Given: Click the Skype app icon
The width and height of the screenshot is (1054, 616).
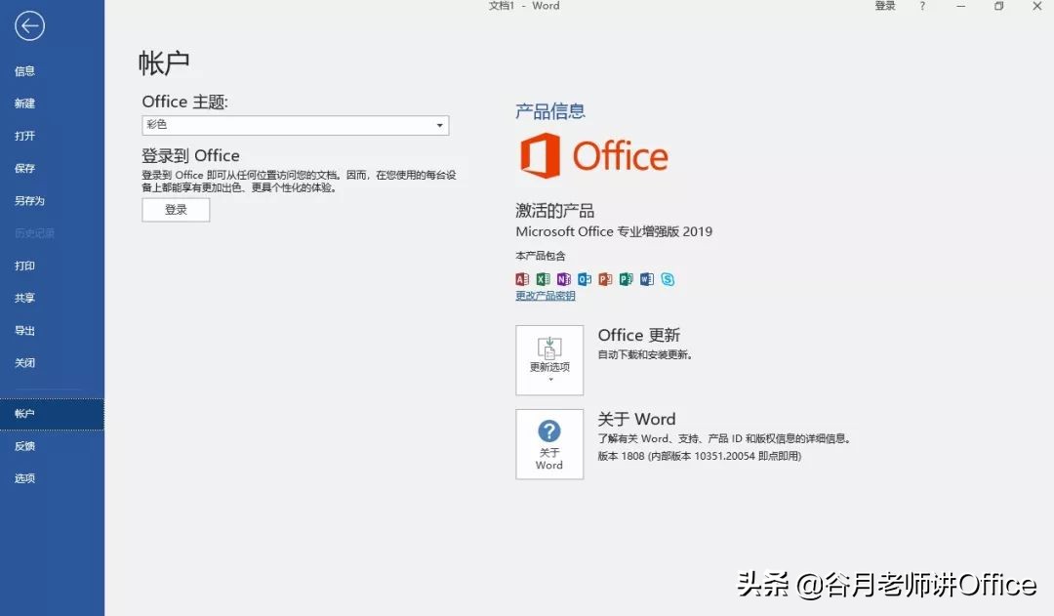Looking at the screenshot, I should coord(668,279).
